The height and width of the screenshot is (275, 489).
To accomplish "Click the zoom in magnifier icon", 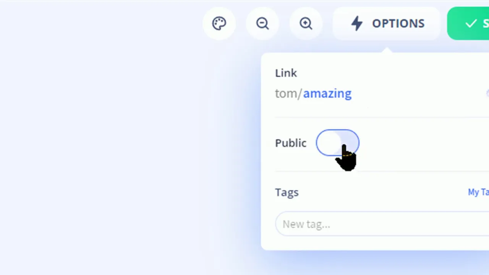I will point(306,23).
